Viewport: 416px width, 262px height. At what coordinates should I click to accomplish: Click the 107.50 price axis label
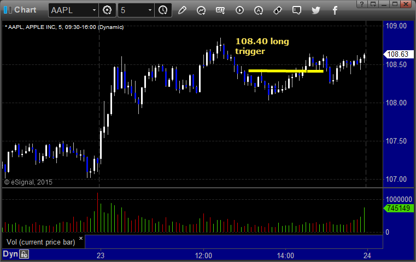396,141
